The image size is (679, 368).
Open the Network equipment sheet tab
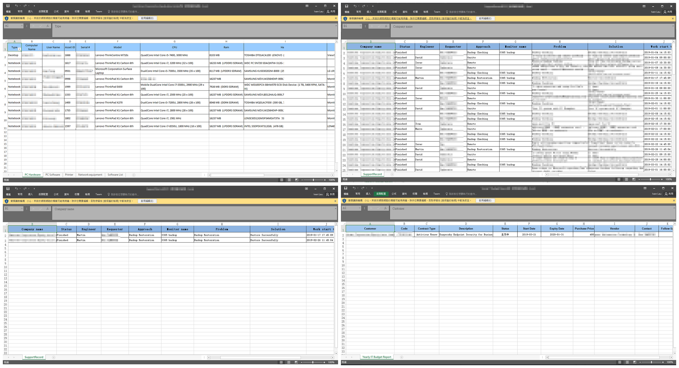click(90, 175)
